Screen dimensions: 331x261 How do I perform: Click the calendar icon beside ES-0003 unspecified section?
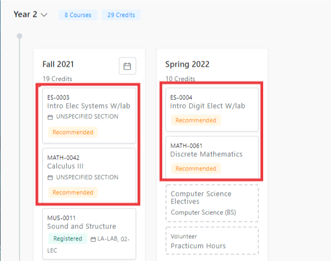pos(50,117)
